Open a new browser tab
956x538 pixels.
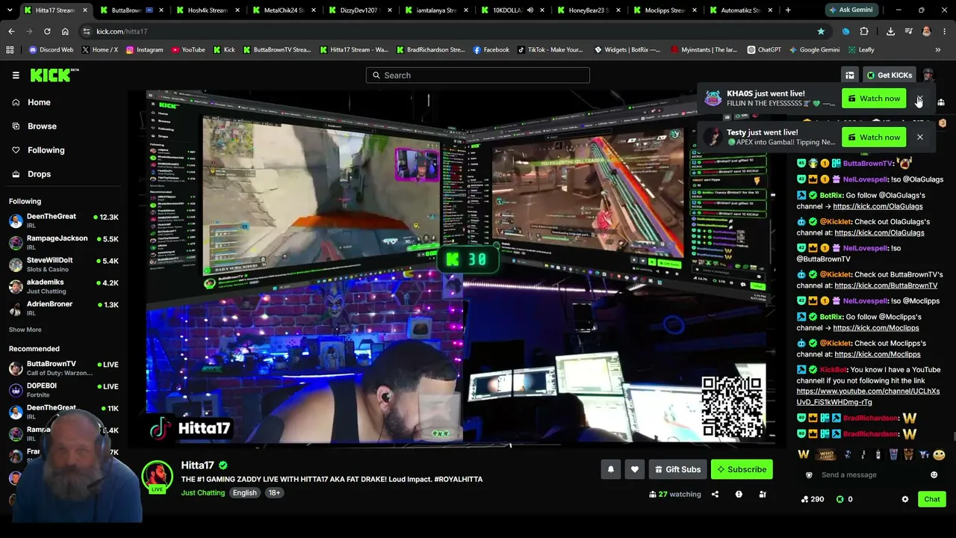pyautogui.click(x=788, y=10)
